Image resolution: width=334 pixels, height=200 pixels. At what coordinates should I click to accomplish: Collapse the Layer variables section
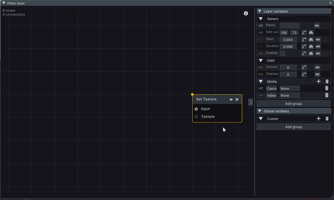point(259,11)
